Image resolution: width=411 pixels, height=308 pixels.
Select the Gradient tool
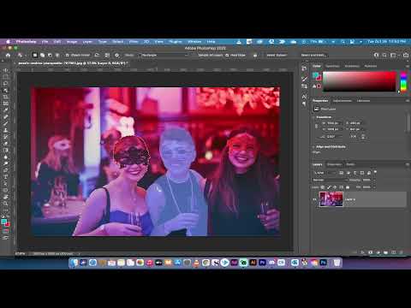coord(5,150)
